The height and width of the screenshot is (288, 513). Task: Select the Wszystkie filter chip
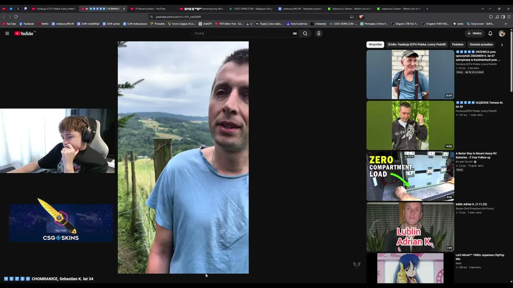375,44
